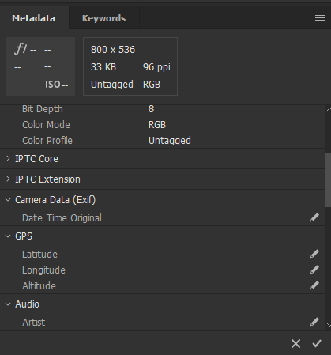331x355 pixels.
Task: Click the scroll up arrow of the metadata list
Action: click(x=329, y=109)
